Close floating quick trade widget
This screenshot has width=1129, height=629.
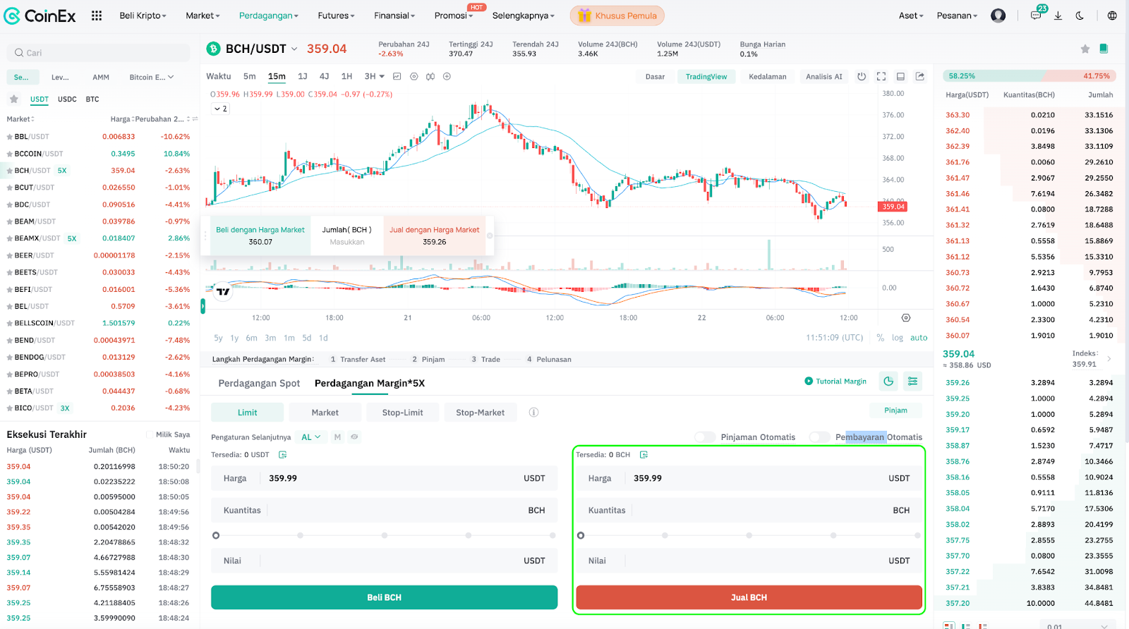pos(490,236)
